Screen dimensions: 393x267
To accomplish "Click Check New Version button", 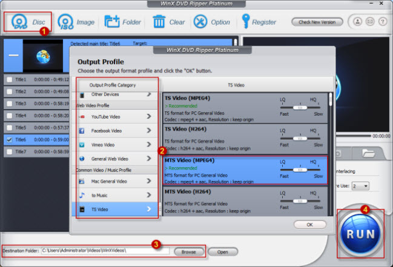I will coord(317,22).
